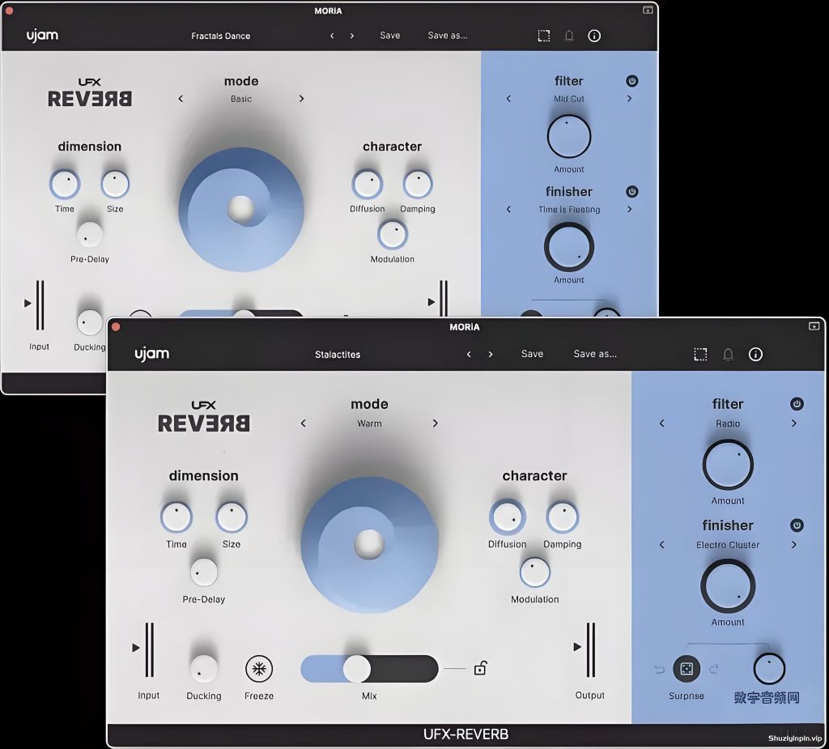Click the Radio filter Amount knob
Viewport: 829px width, 749px height.
pos(728,465)
